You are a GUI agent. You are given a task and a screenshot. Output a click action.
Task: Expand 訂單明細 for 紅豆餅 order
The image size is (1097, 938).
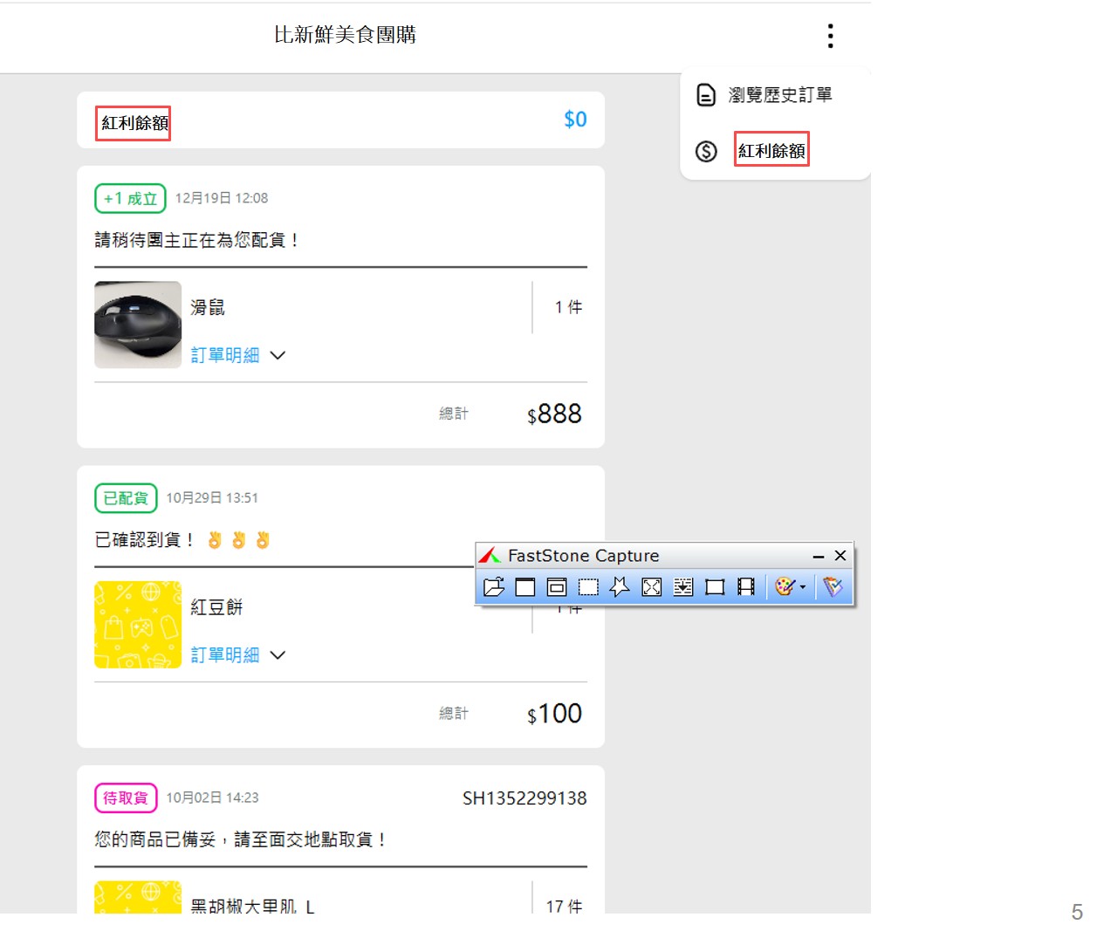pyautogui.click(x=237, y=655)
